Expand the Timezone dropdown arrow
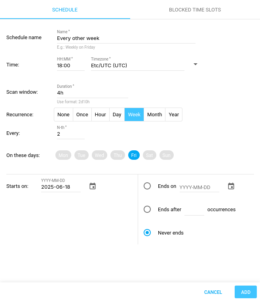Screen dimensions: 260x301 click(195, 64)
